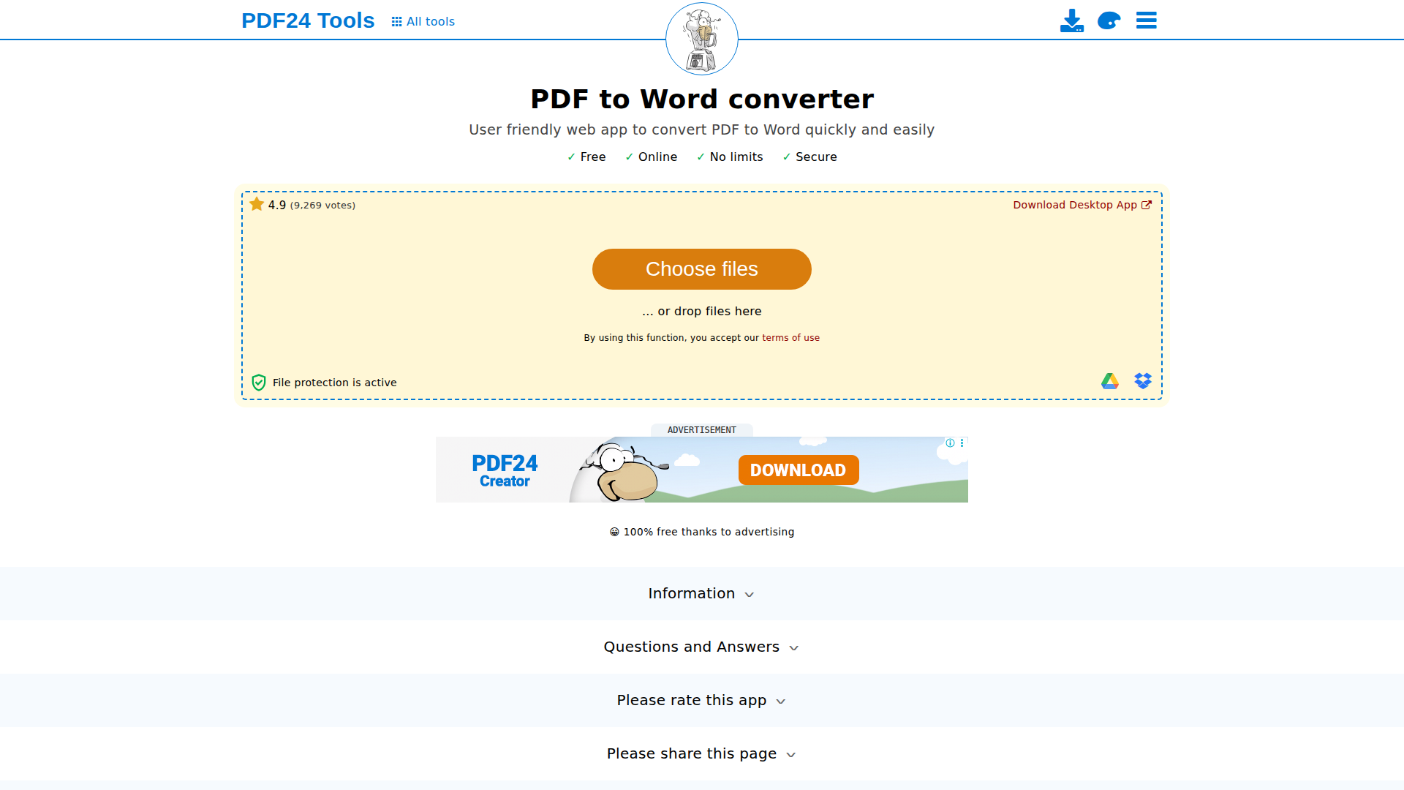
Task: Open the terms of use link
Action: click(x=790, y=337)
